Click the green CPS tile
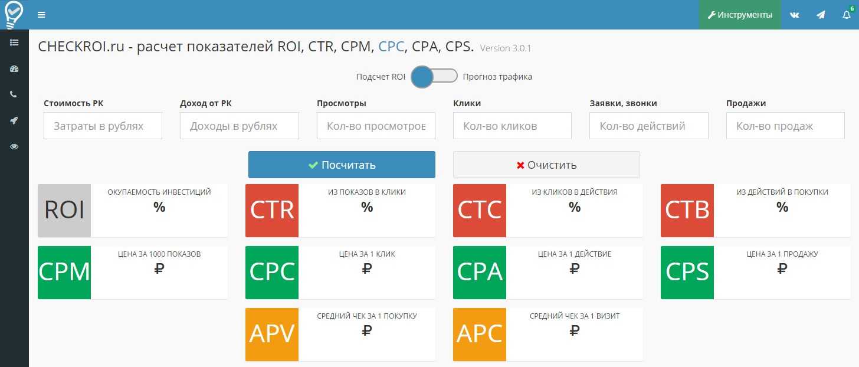This screenshot has width=859, height=367. point(687,273)
